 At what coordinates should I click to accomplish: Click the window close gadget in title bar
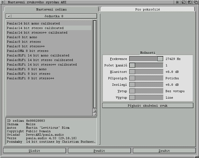(x=3, y=2)
